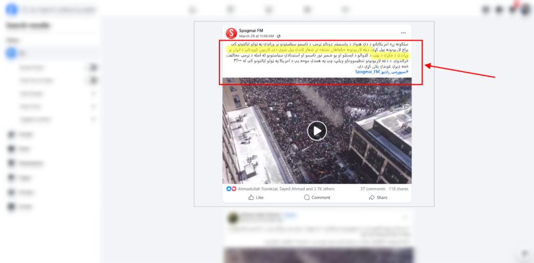
Task: Play the crowd video
Action: click(317, 131)
